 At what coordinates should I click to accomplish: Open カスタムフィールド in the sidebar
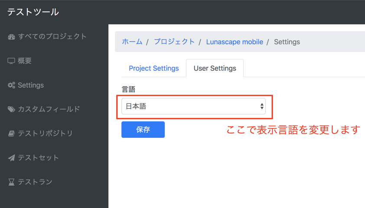pyautogui.click(x=49, y=109)
